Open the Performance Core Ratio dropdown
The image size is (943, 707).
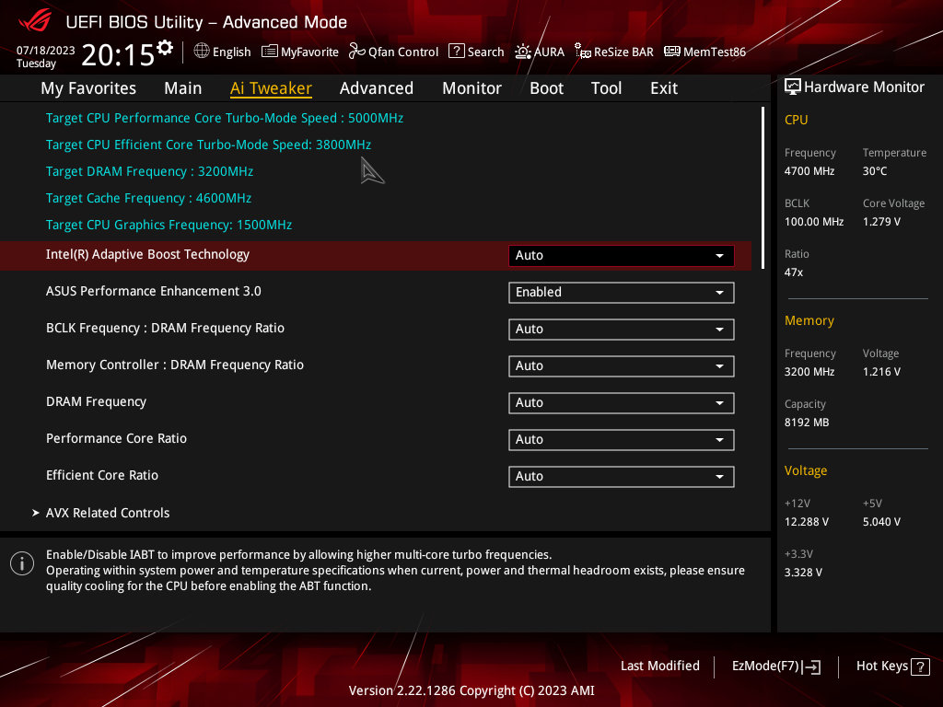[x=622, y=439]
